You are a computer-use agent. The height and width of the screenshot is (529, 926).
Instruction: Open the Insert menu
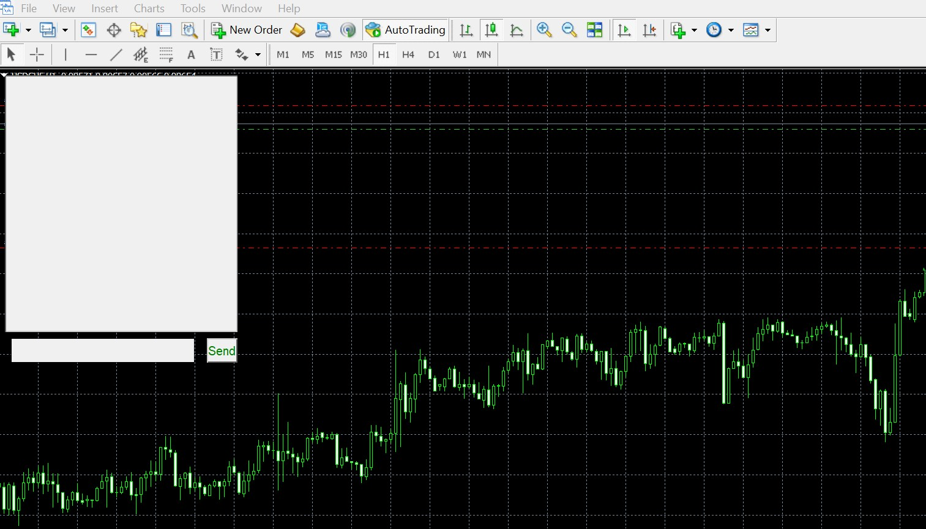coord(105,9)
